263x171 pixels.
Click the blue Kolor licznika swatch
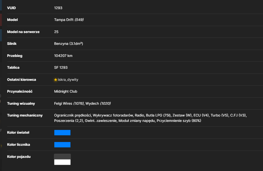(62, 144)
